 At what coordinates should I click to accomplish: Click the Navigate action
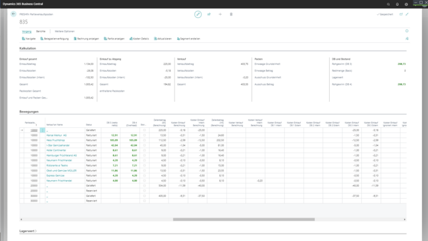click(29, 39)
